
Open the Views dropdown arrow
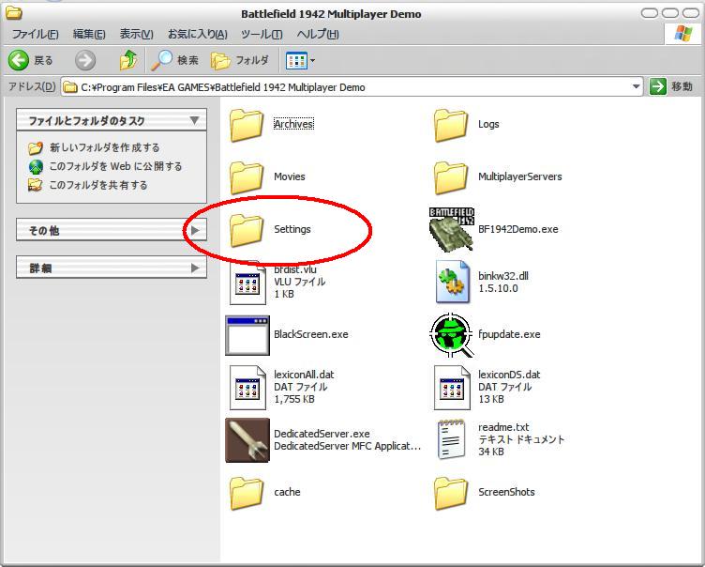click(x=313, y=60)
